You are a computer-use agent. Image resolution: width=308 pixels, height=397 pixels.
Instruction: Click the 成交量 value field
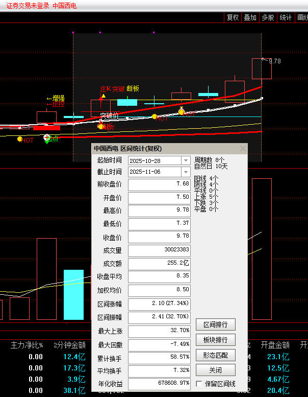[x=159, y=250]
